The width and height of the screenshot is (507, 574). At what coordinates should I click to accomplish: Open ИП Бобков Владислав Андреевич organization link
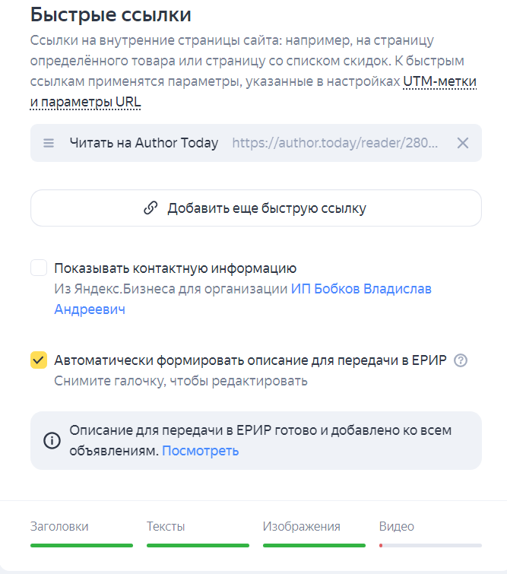point(360,289)
